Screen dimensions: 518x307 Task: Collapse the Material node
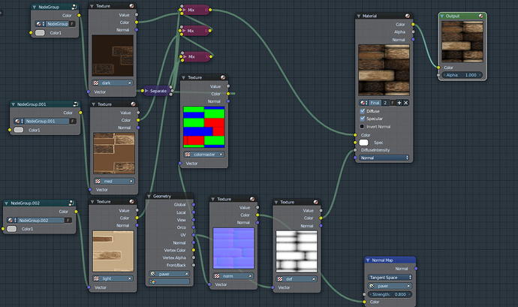358,16
